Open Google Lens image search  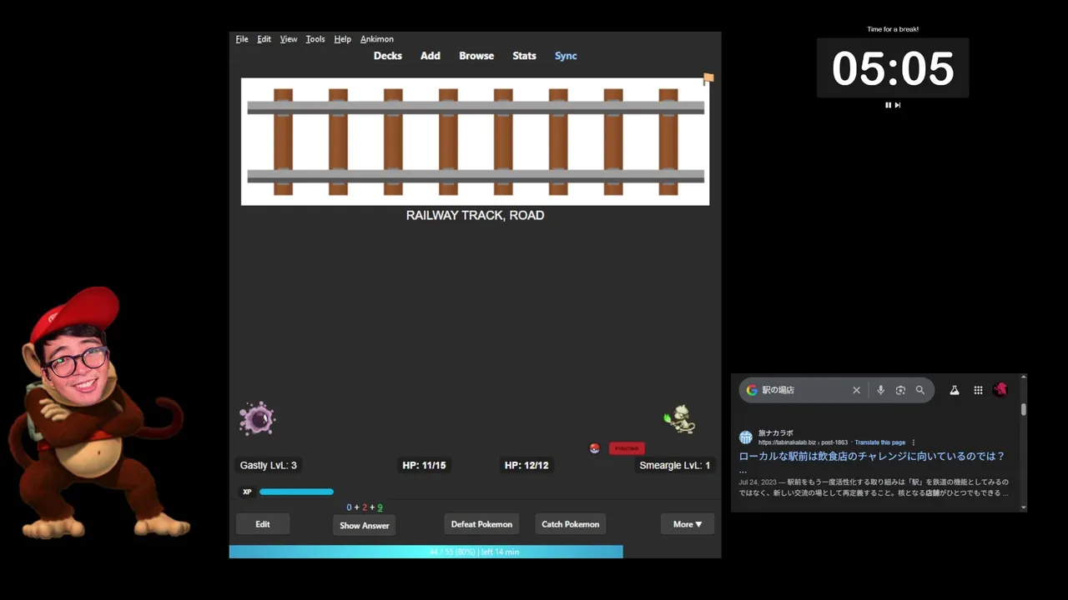pos(900,390)
